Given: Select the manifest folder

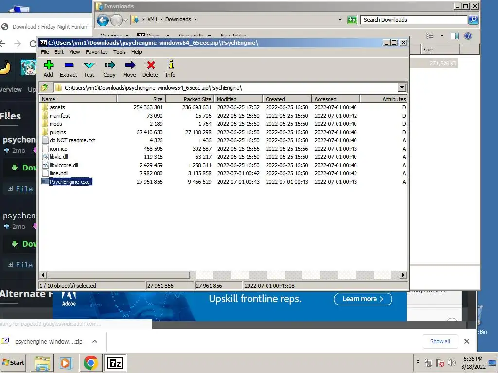Looking at the screenshot, I should click(x=60, y=116).
